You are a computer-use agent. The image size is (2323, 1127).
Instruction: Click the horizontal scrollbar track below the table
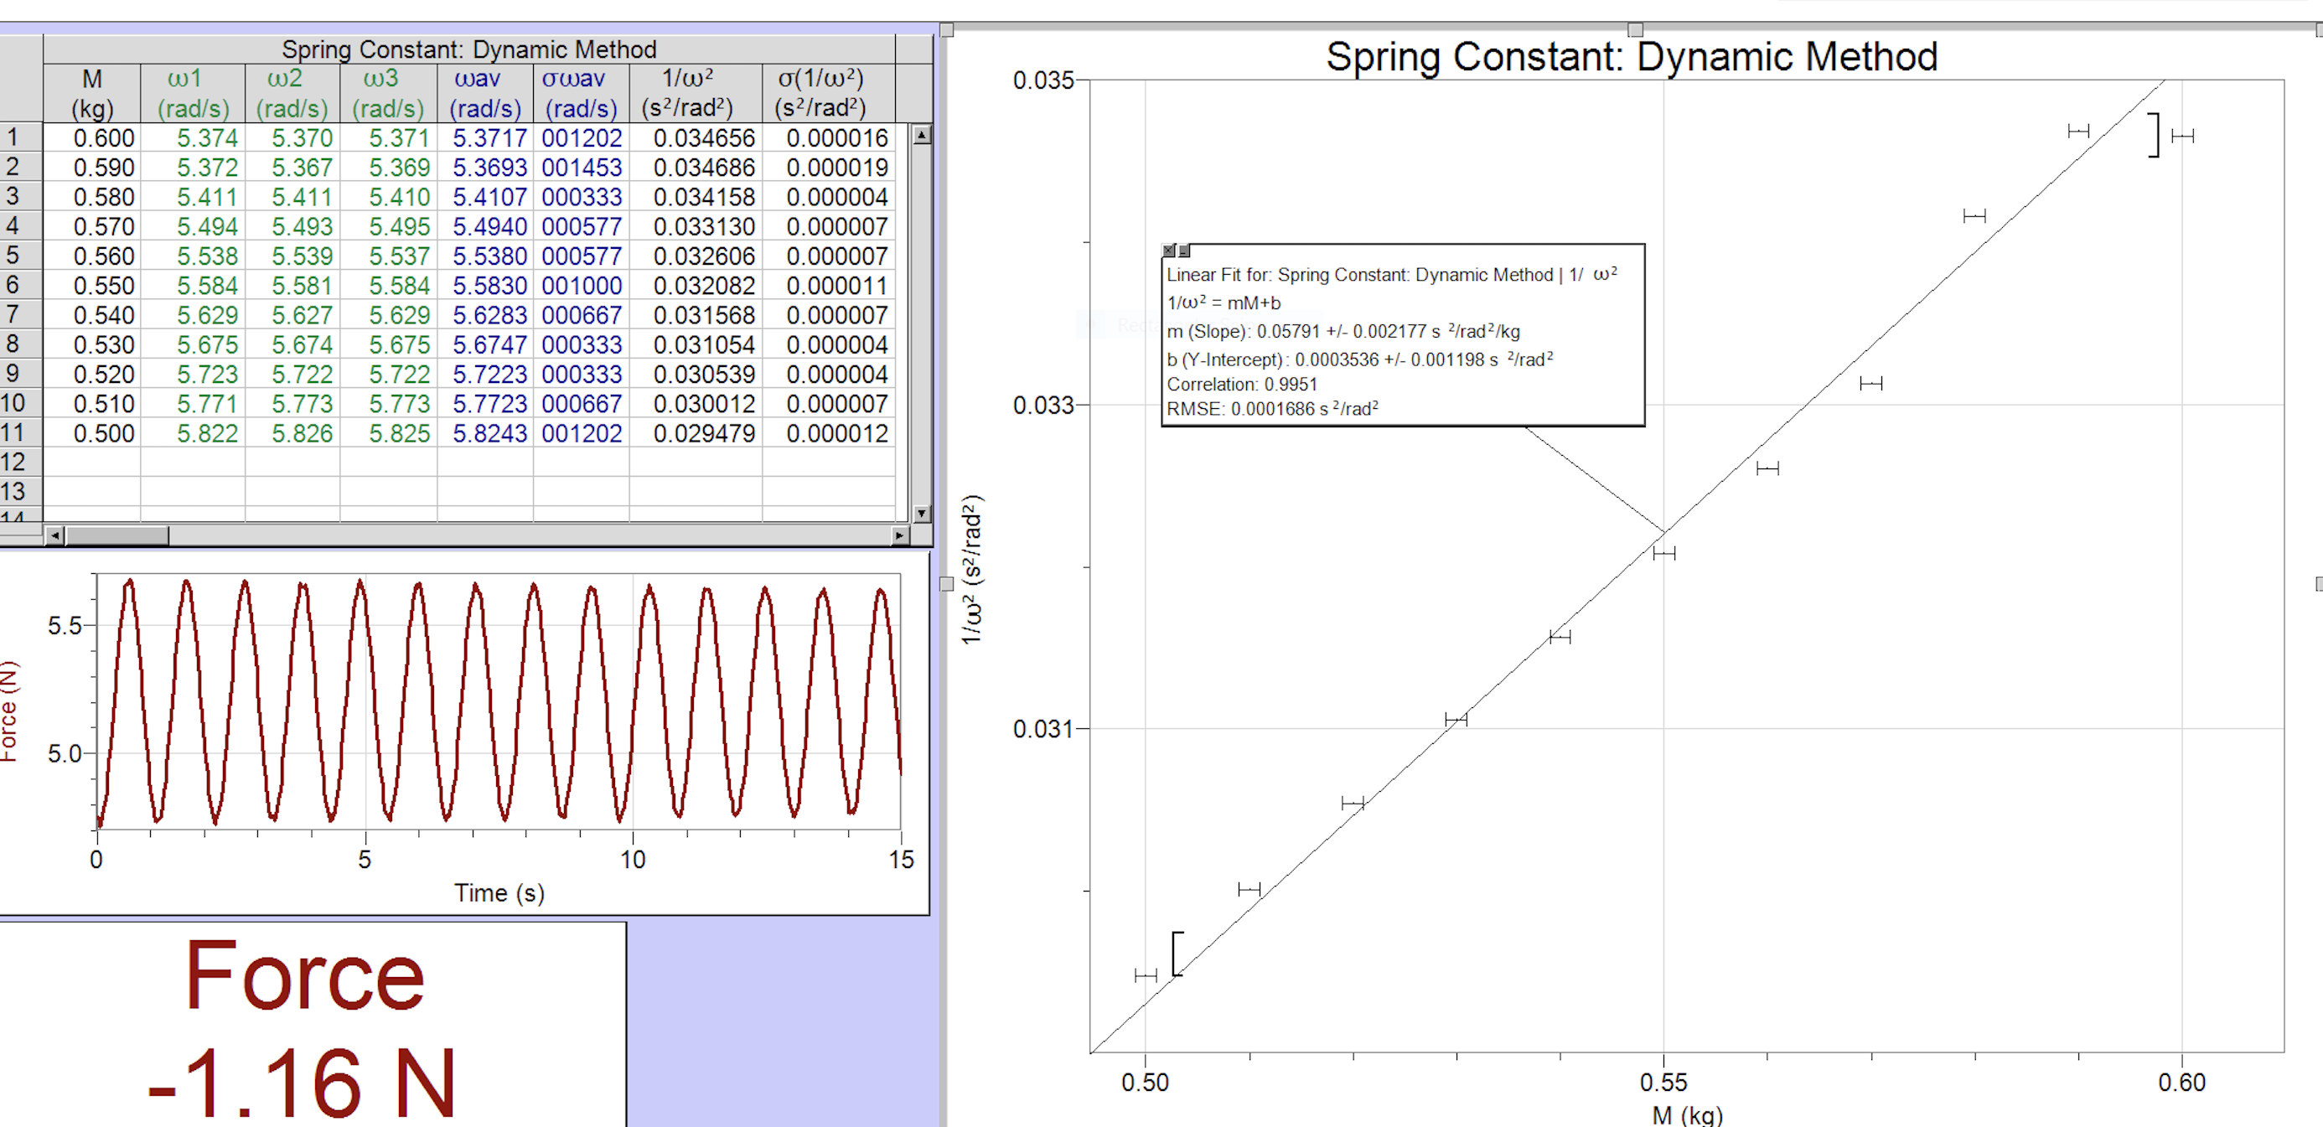pos(496,535)
